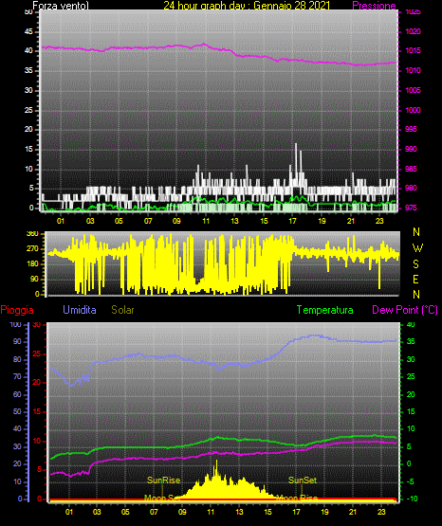Click the 'W' wind direction label
The width and height of the screenshot is (442, 526).
pos(417,248)
